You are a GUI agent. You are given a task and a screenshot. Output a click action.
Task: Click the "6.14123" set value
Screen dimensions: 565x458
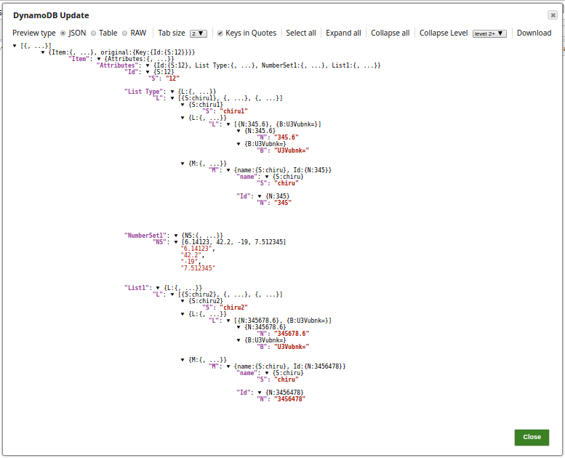click(x=196, y=249)
